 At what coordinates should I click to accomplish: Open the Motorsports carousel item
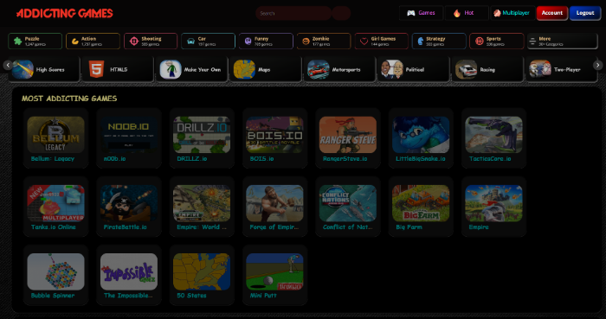coord(339,69)
